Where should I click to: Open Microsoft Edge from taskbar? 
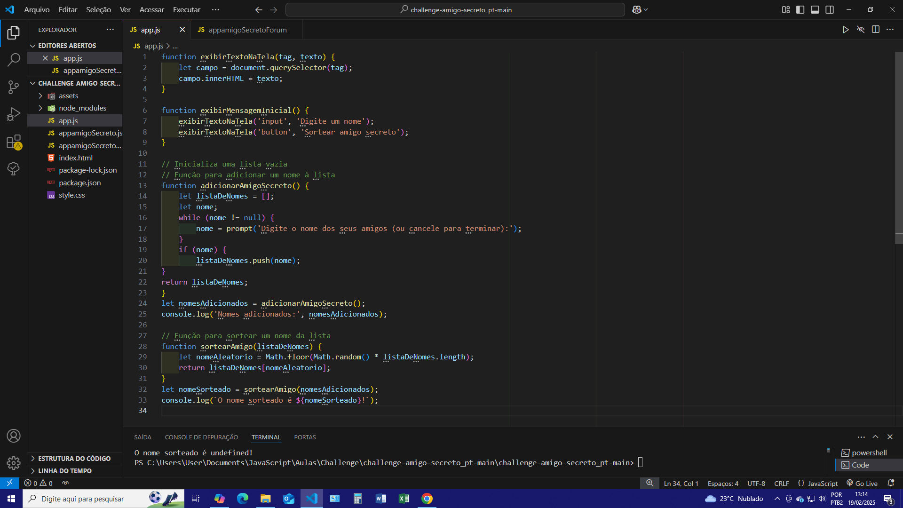(x=243, y=499)
